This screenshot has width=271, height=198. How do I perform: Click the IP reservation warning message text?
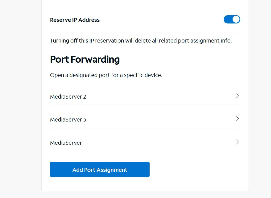141,41
